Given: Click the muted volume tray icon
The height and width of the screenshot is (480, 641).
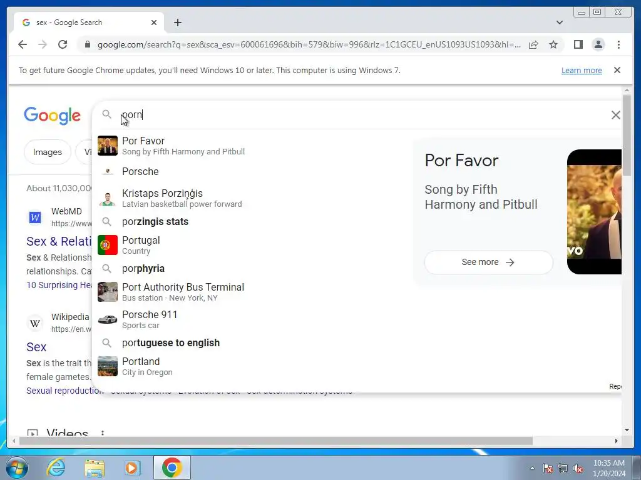Looking at the screenshot, I should pos(578,468).
